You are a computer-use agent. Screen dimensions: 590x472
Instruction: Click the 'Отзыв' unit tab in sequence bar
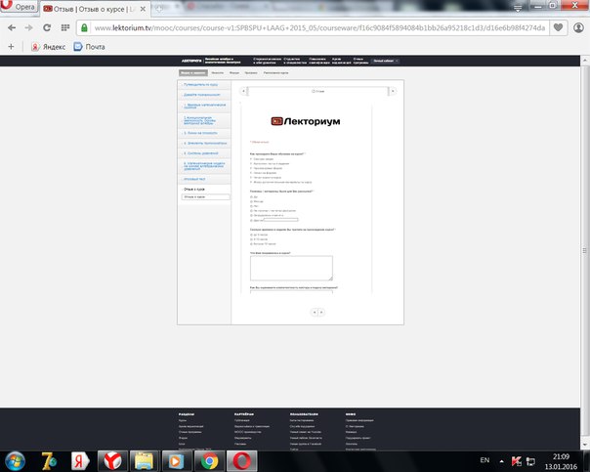[x=317, y=91]
